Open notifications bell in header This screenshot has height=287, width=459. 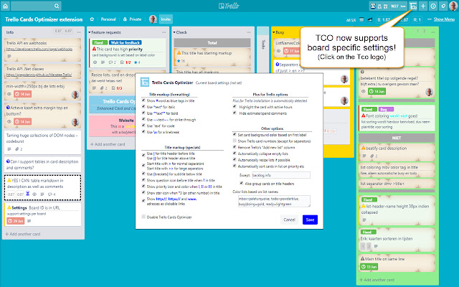[443, 6]
